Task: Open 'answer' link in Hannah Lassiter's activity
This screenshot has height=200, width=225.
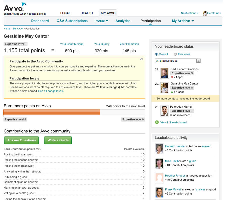Action: coord(206,146)
